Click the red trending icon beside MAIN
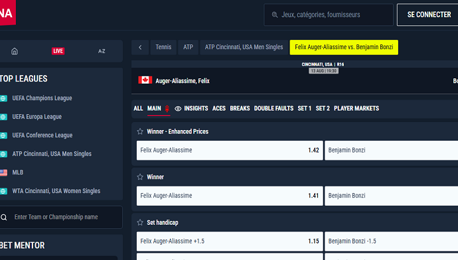Viewport: 458px width, 260px height. click(167, 109)
